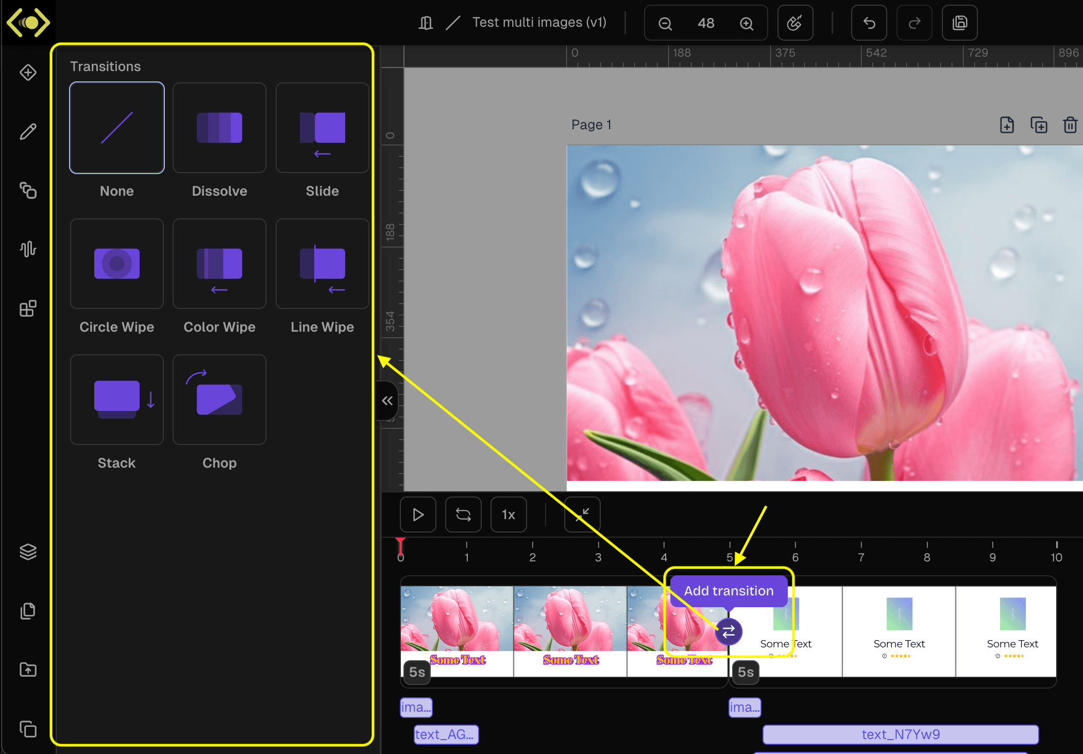
Task: Click the redo arrow icon
Action: click(914, 23)
